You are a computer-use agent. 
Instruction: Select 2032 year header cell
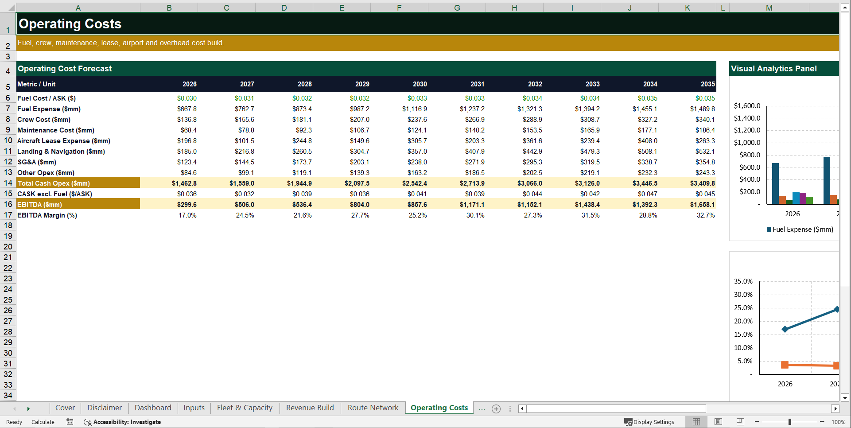click(x=515, y=84)
